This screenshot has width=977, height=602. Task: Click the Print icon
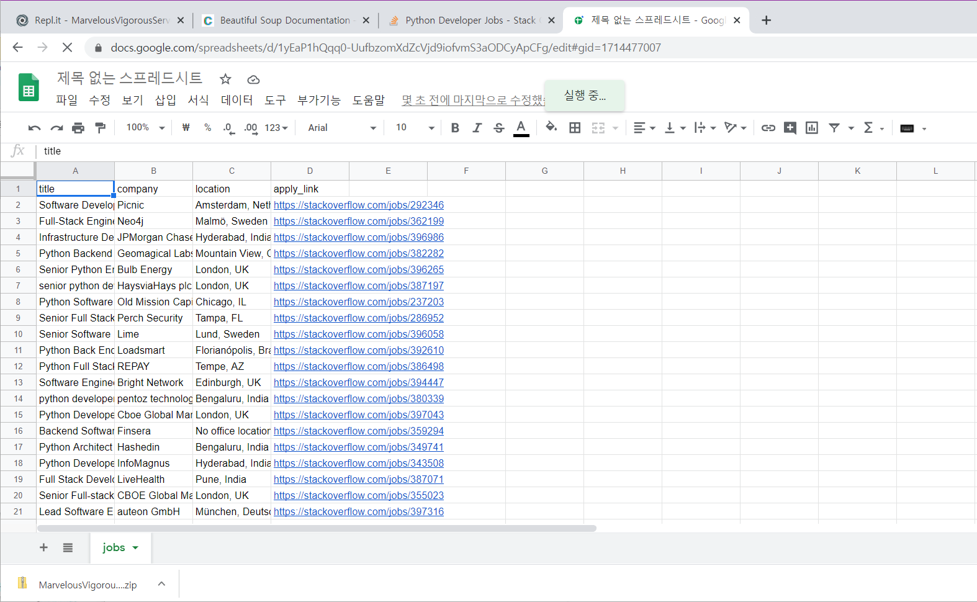(78, 128)
